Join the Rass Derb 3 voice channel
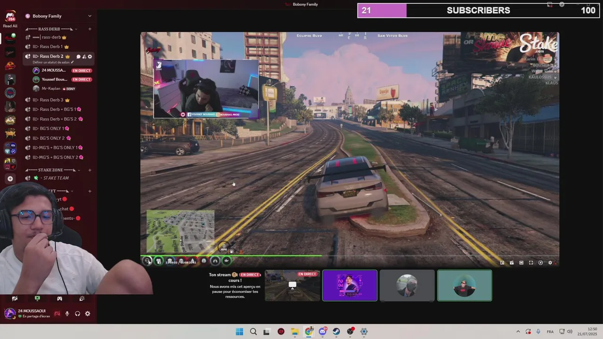This screenshot has height=339, width=603. pos(58,100)
